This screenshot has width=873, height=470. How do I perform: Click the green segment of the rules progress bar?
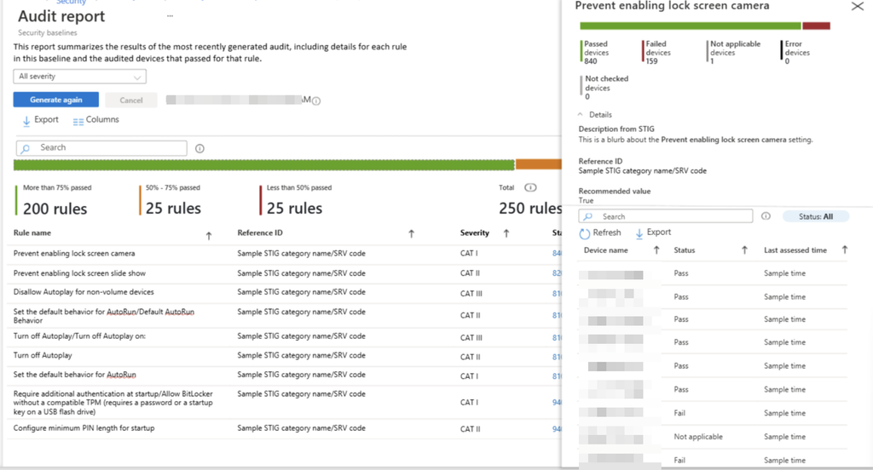click(264, 164)
